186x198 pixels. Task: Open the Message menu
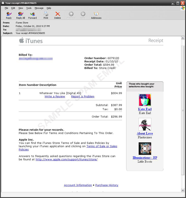[x=39, y=8]
